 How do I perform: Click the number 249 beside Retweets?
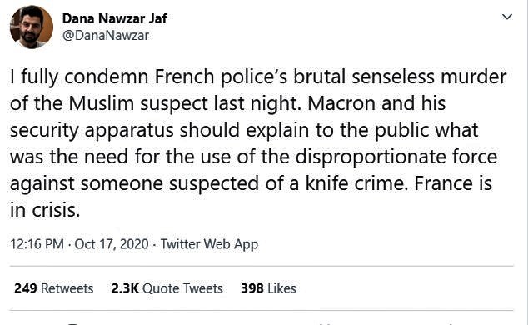pos(26,288)
